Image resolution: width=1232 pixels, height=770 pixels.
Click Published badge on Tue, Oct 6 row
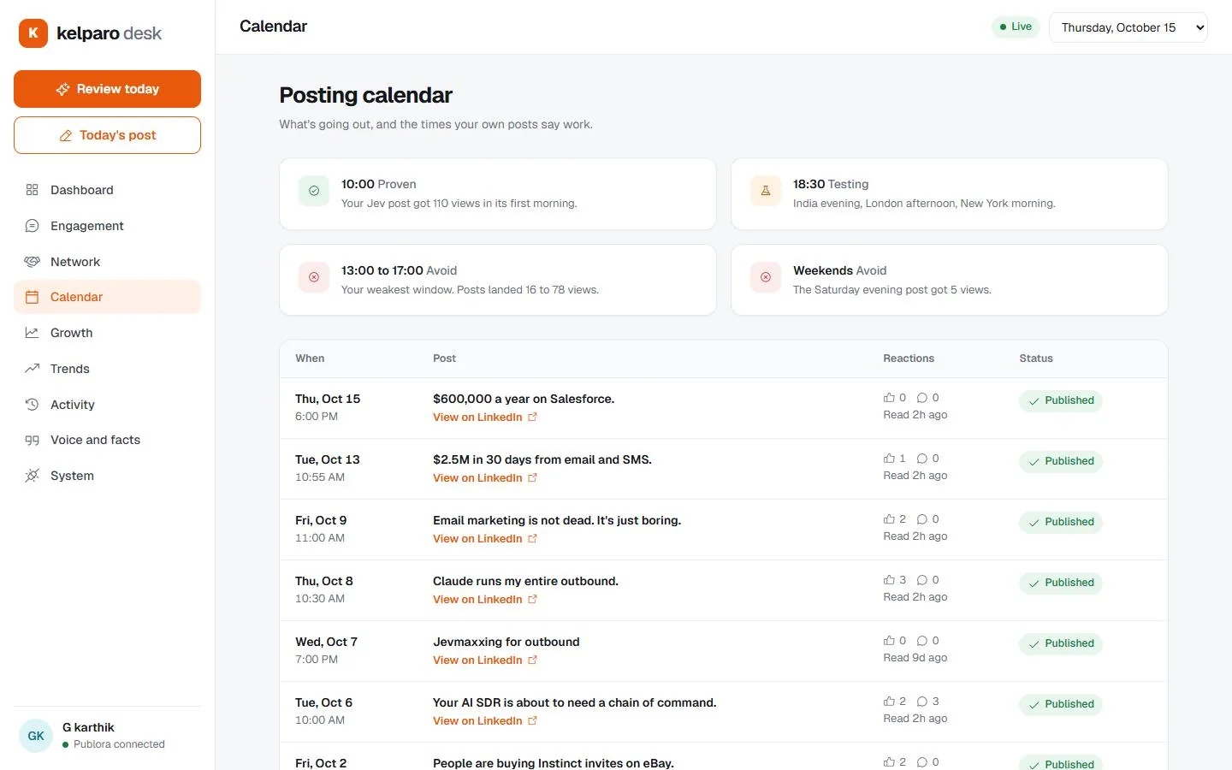1060,704
